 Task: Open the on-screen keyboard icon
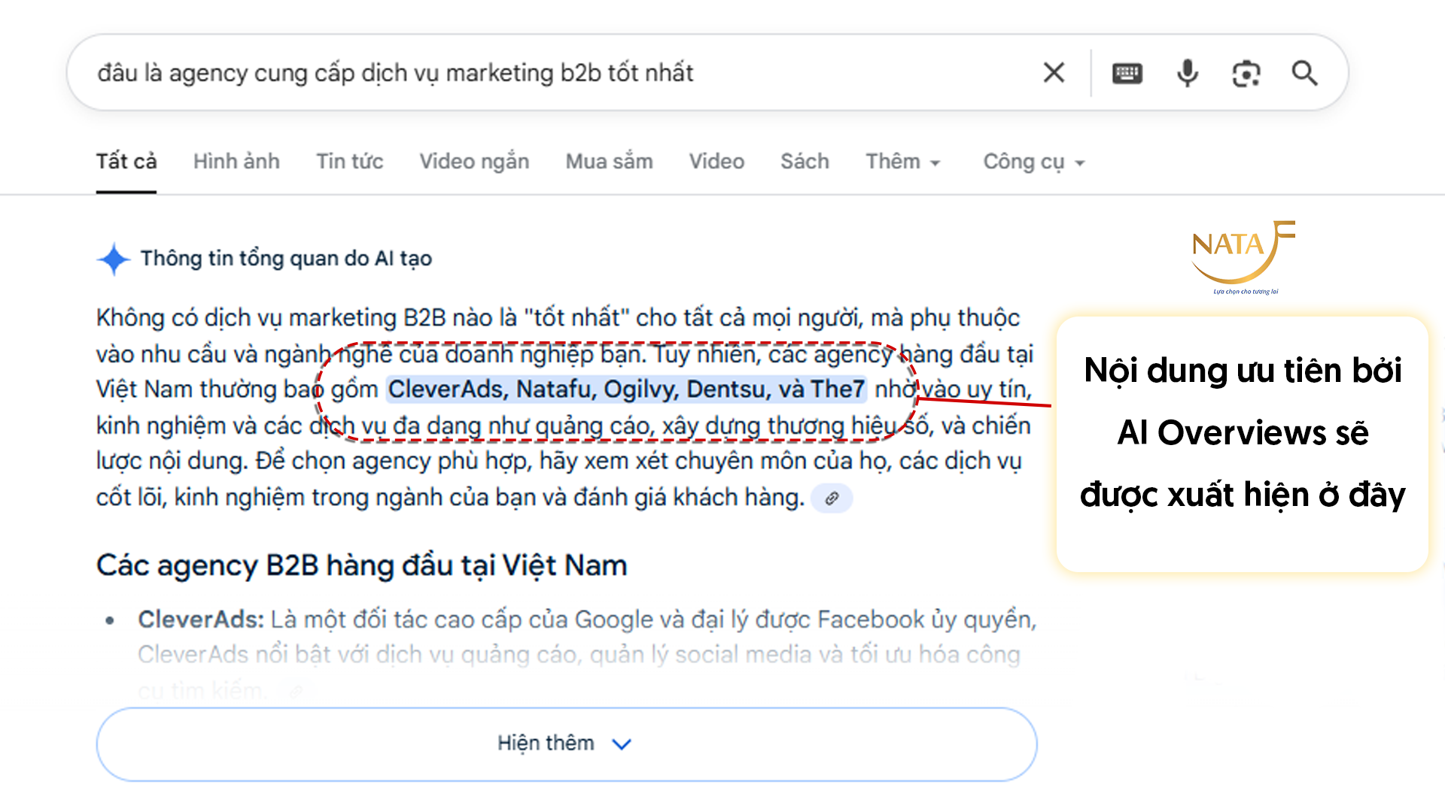tap(1127, 73)
